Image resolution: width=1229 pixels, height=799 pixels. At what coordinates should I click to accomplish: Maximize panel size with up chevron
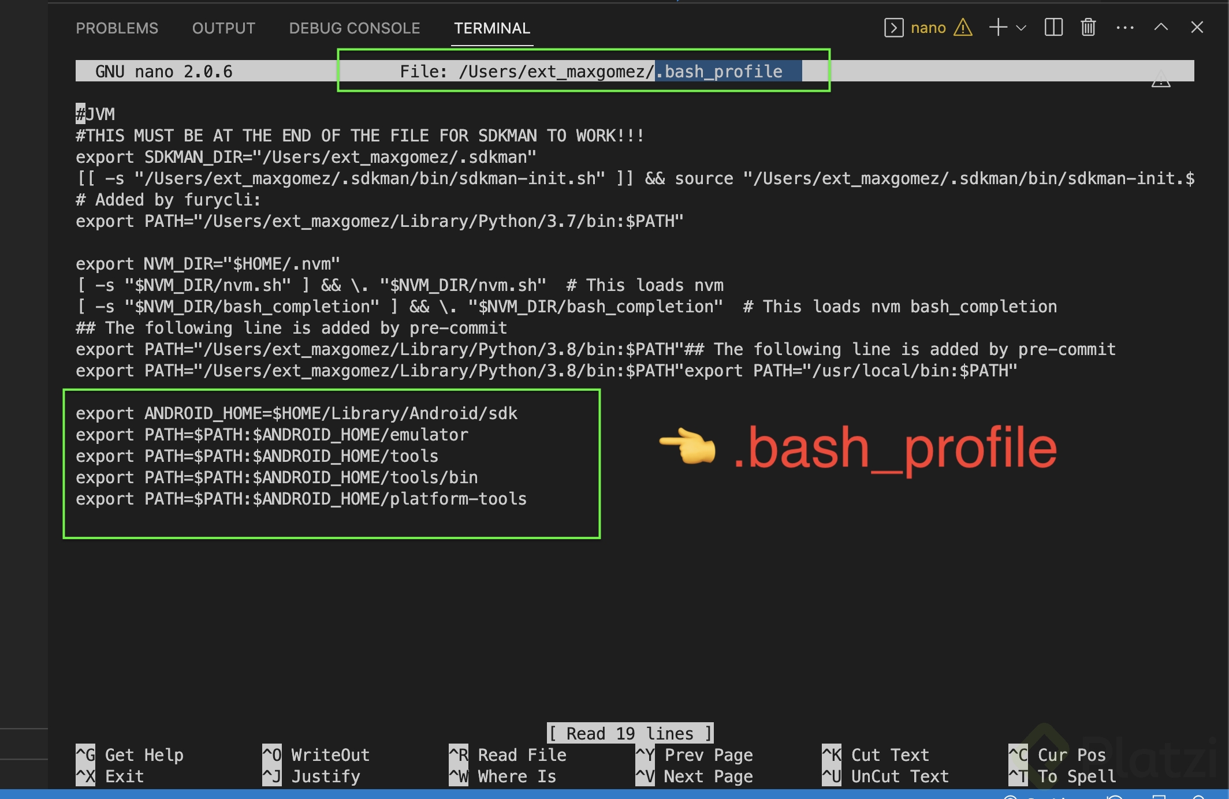coord(1161,28)
